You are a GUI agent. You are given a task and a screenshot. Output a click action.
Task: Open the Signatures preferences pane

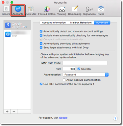[x=89, y=10]
